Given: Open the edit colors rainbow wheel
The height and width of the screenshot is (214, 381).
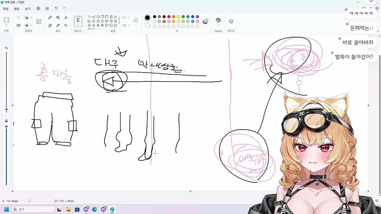Looking at the screenshot, I should (205, 21).
